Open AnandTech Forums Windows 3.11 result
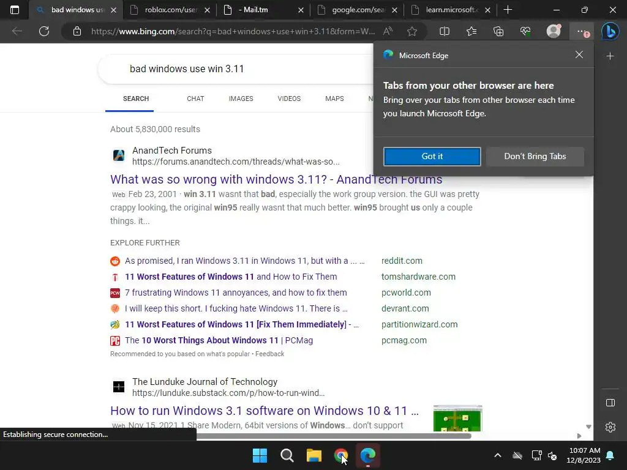 tap(276, 179)
